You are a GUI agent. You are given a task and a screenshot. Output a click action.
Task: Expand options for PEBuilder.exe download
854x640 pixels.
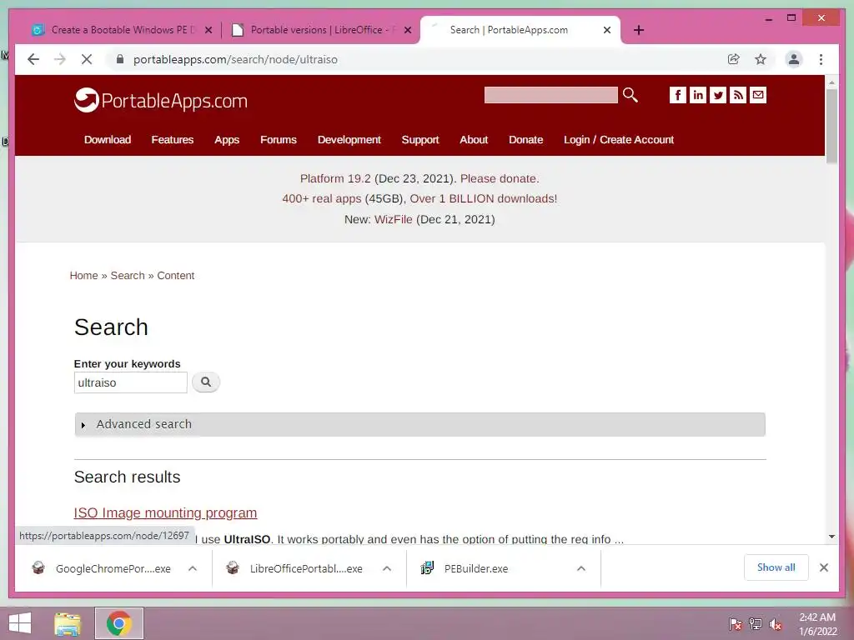coord(581,568)
